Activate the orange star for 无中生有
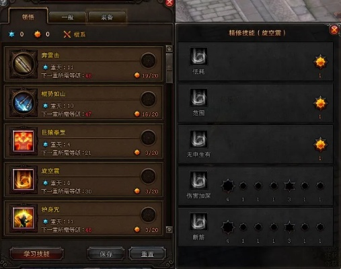Screen dimensions: 341x269 320,145
